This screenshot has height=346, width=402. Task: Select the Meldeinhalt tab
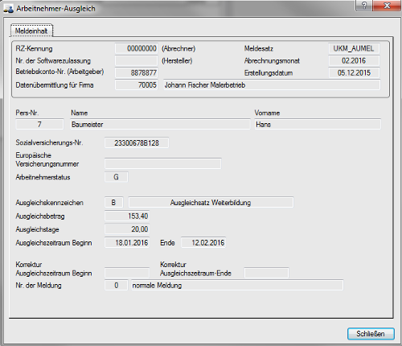(x=31, y=31)
